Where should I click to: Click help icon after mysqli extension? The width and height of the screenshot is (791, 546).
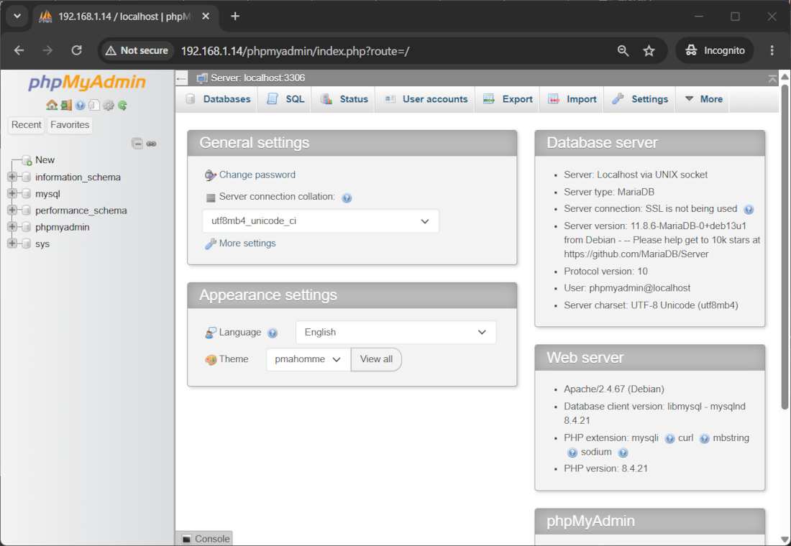pyautogui.click(x=669, y=439)
